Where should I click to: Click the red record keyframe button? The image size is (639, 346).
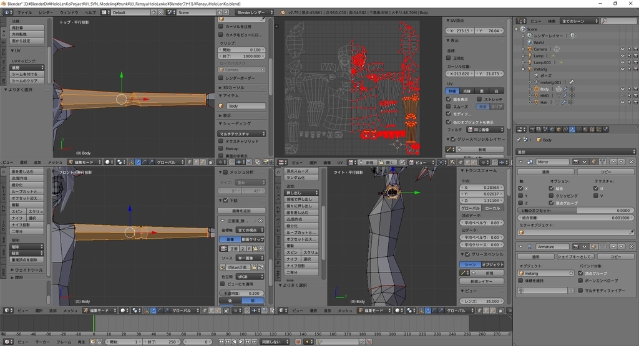[x=298, y=342]
